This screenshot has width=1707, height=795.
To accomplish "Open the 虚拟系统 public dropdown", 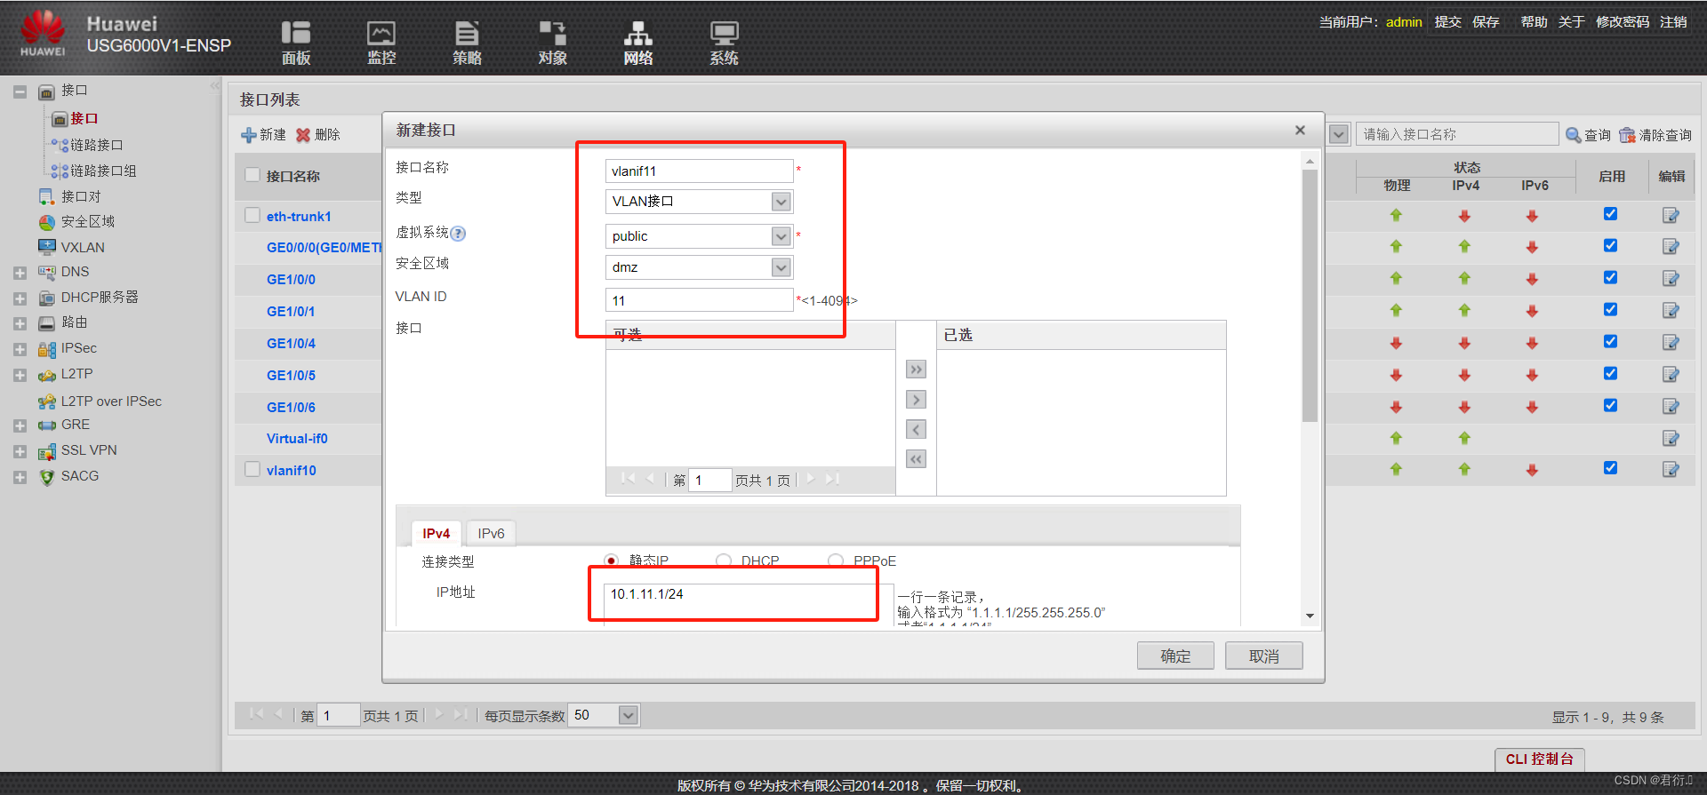I will (x=781, y=236).
